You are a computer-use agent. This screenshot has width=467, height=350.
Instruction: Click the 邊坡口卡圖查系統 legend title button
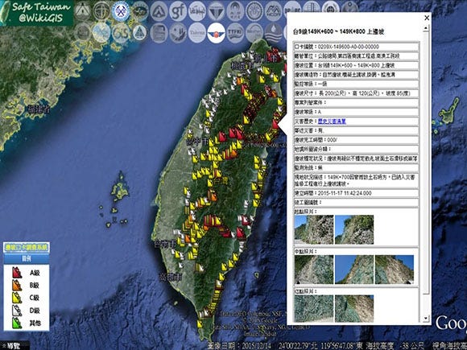pyautogui.click(x=27, y=247)
